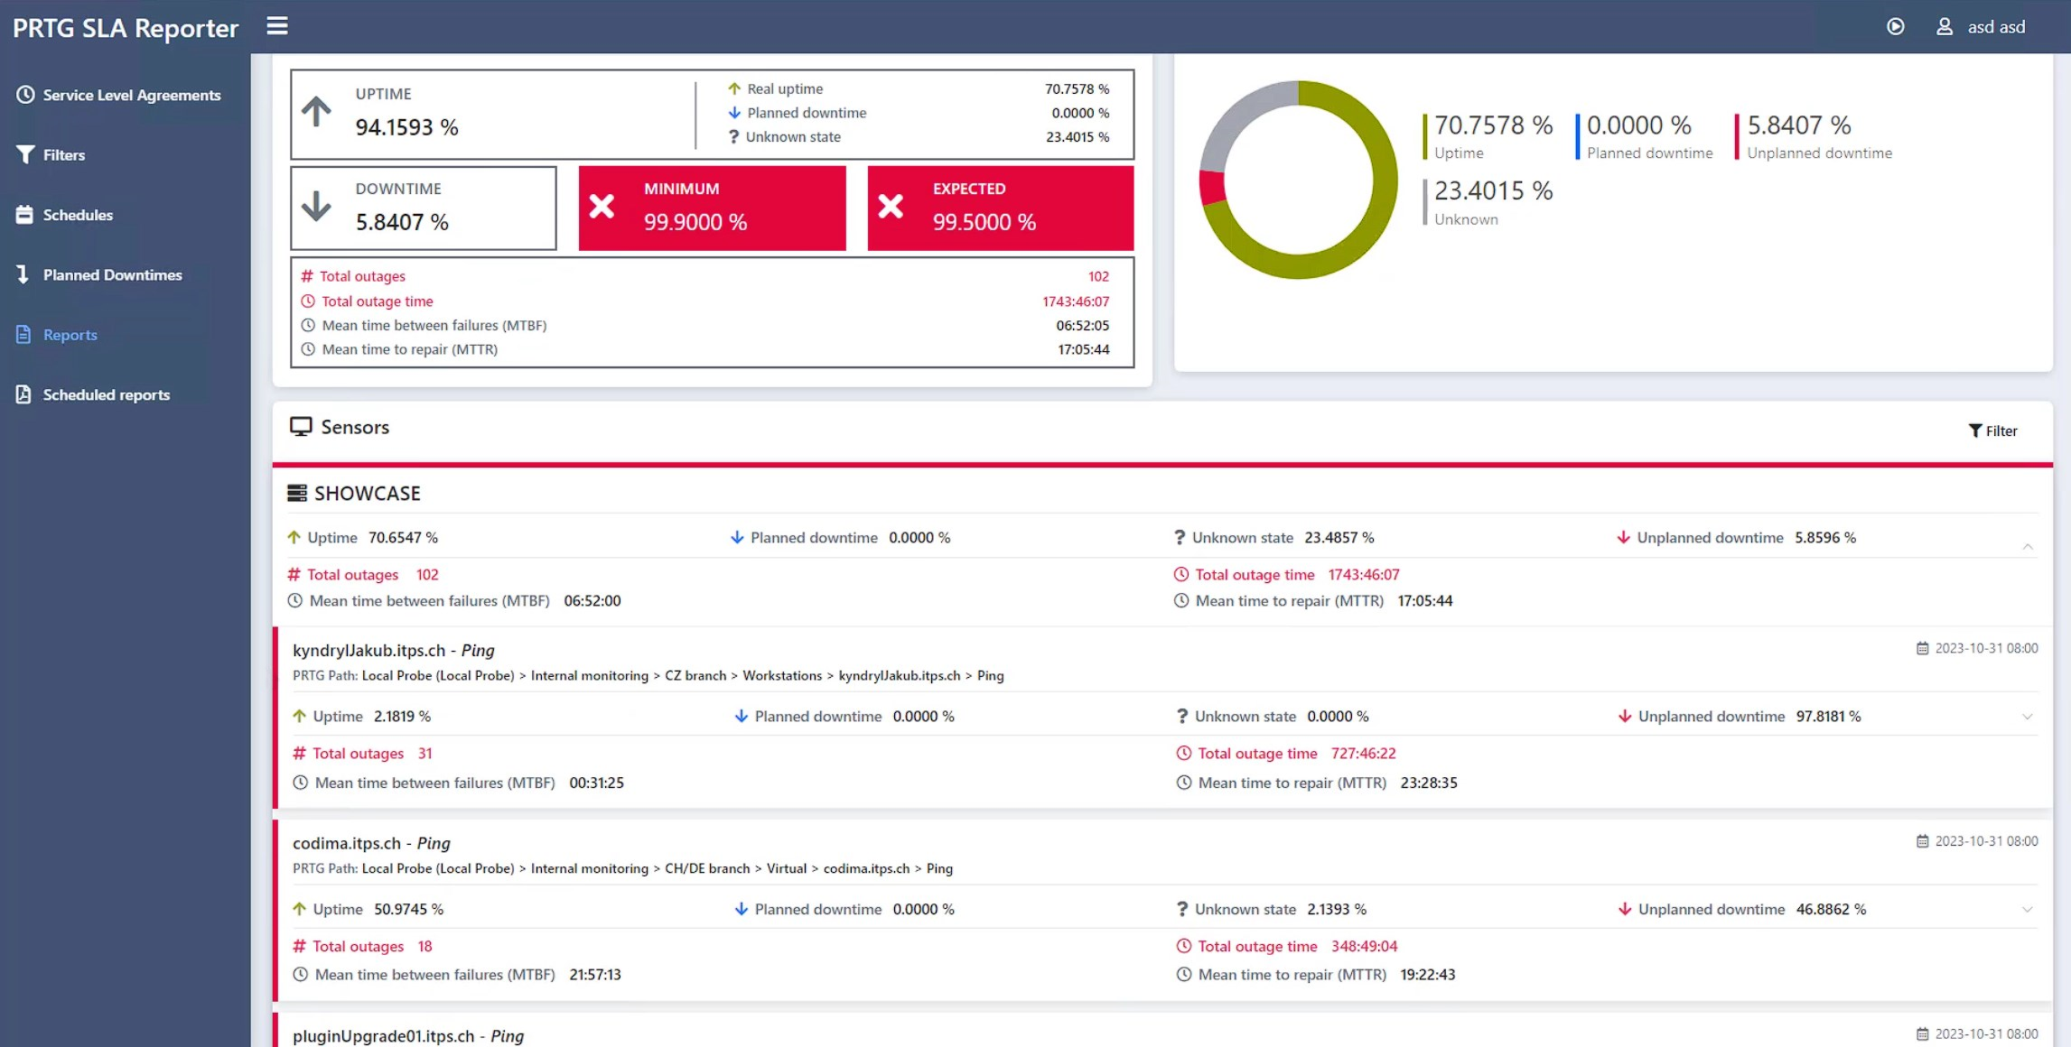
Task: Collapse the SHOWCASE summary section
Action: point(2028,547)
